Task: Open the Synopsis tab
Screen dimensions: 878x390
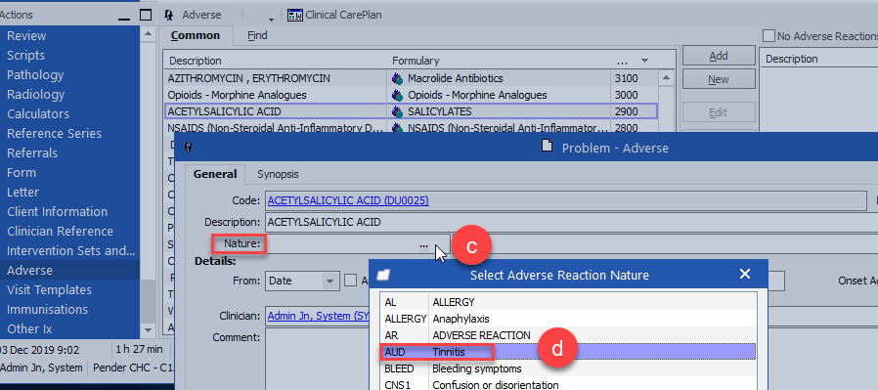Action: click(278, 174)
